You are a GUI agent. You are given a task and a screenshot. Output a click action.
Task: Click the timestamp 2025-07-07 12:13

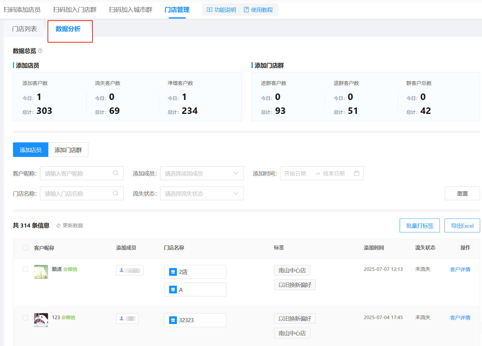pos(383,269)
